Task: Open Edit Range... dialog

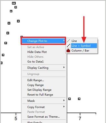Action: [x=36, y=80]
